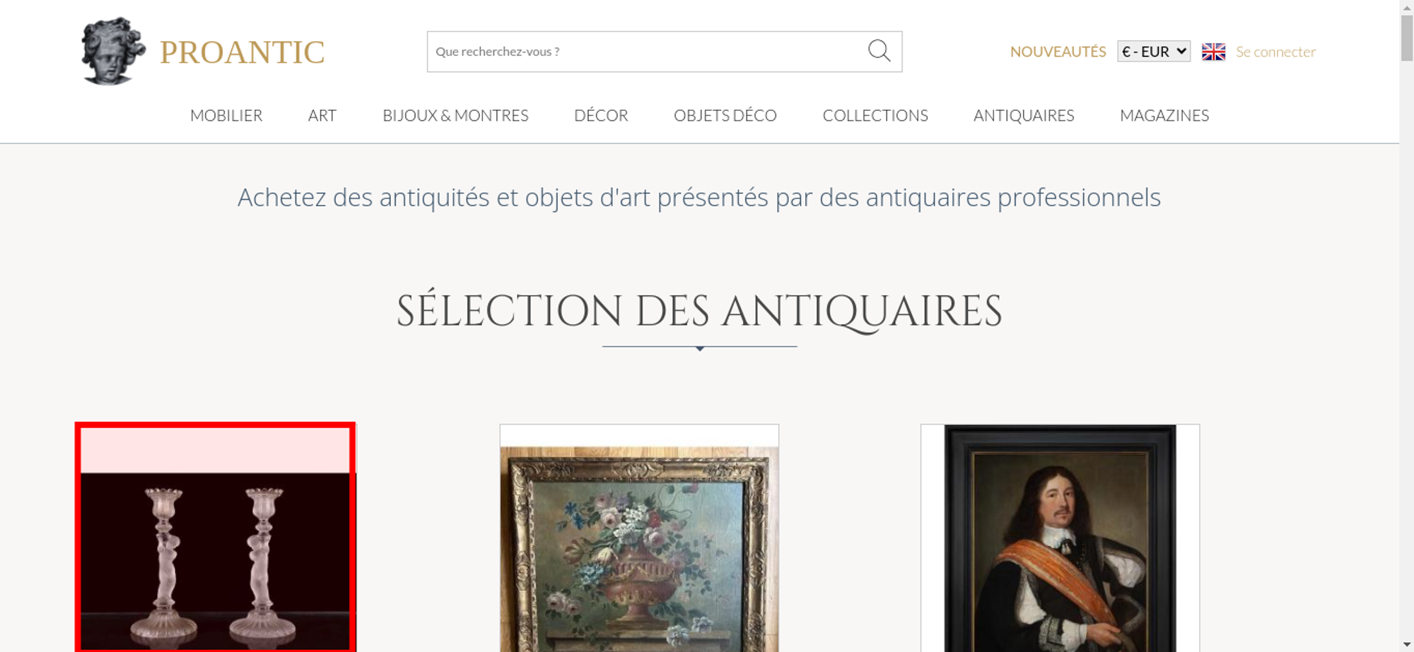Click the Se connecter link
This screenshot has width=1414, height=652.
tap(1275, 52)
